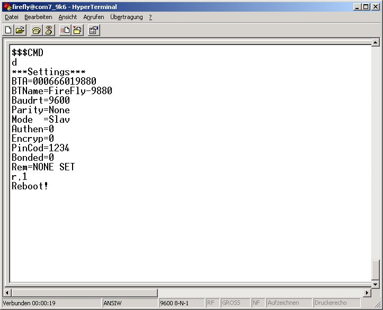Click the Disconnect phone icon
383x310 pixels.
click(x=49, y=31)
